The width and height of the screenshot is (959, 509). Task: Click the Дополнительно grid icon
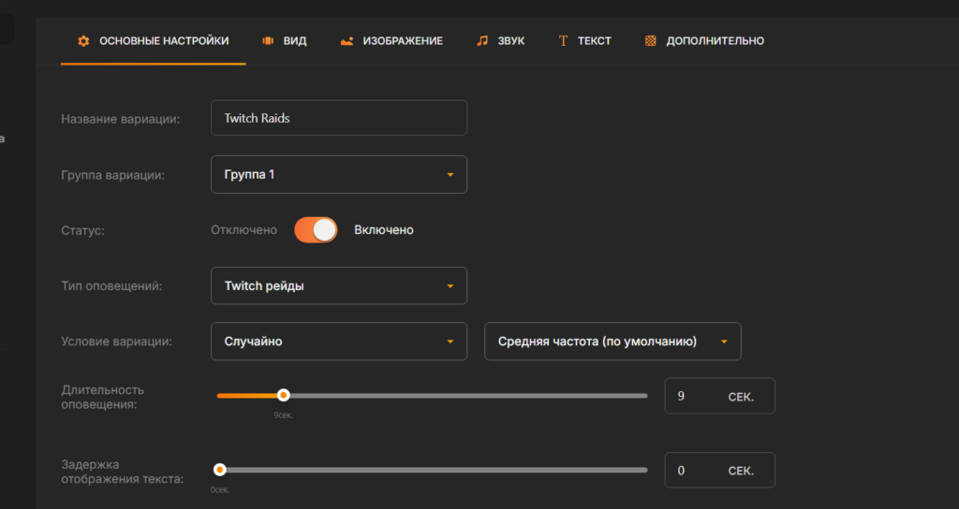coord(651,41)
